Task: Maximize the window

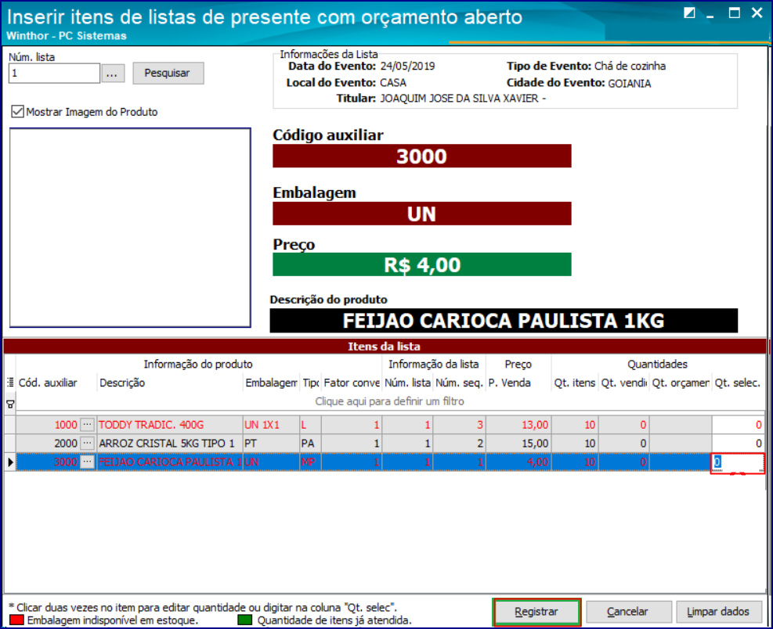Action: pos(734,13)
